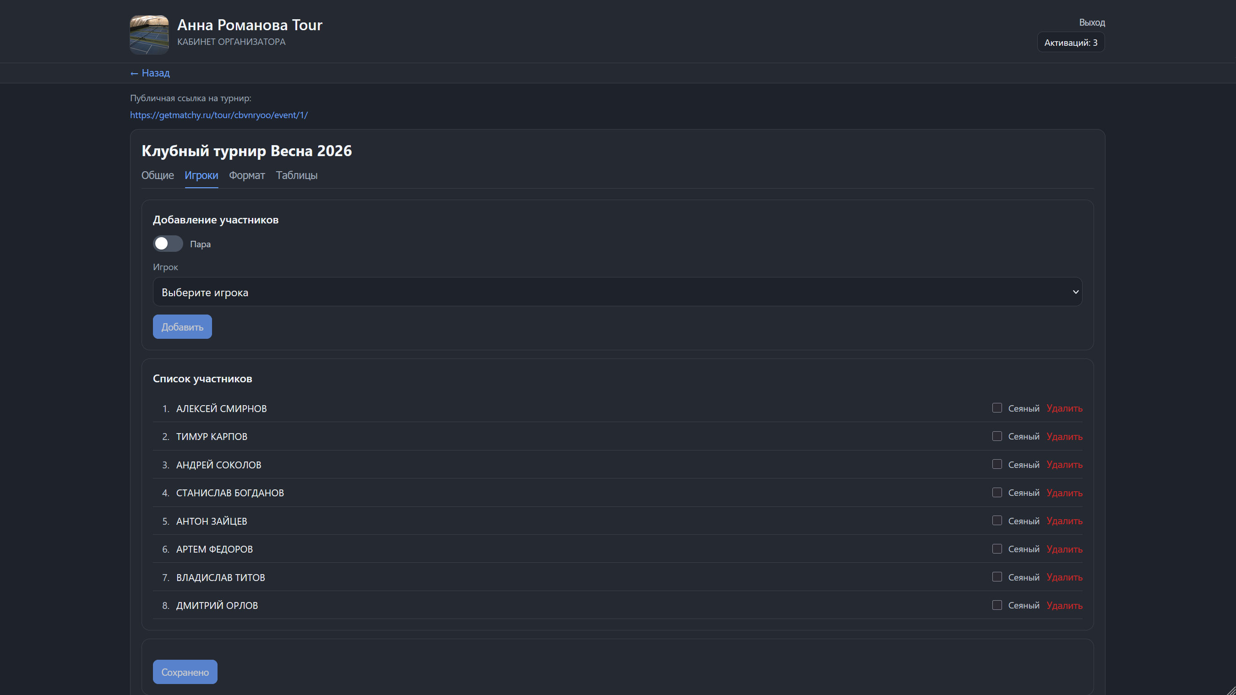Switch to the Общие tab
The image size is (1236, 695).
pyautogui.click(x=158, y=175)
